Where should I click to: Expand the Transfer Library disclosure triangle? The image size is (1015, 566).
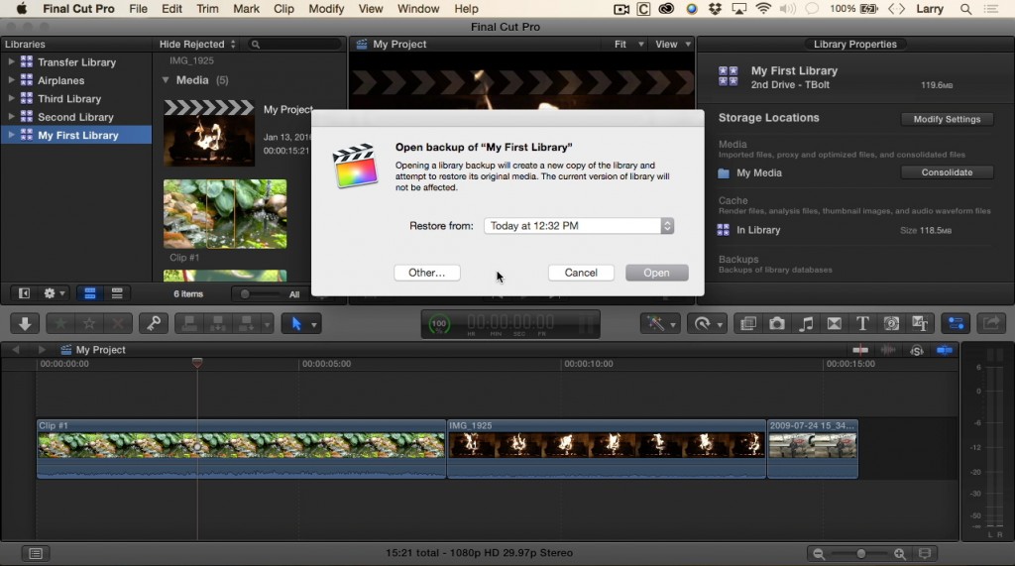(x=11, y=61)
